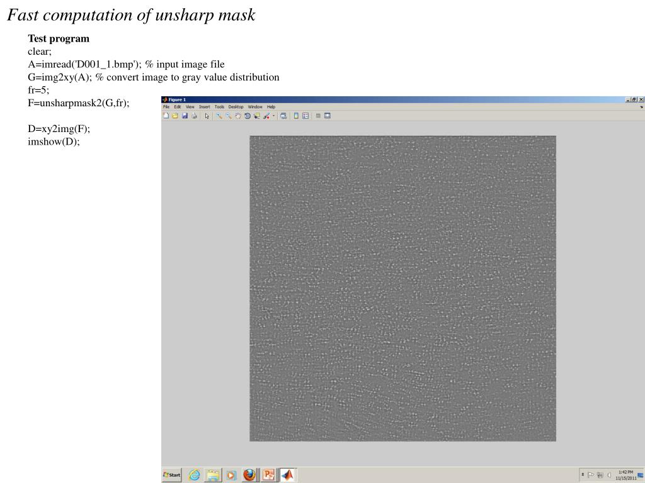This screenshot has height=483, width=645.
Task: Click the Link Plot icon
Action: (283, 116)
